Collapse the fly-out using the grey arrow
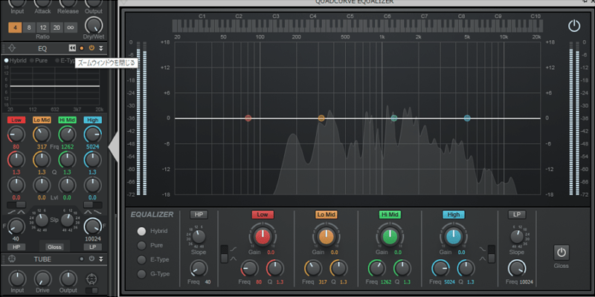The width and height of the screenshot is (595, 297). point(114,147)
